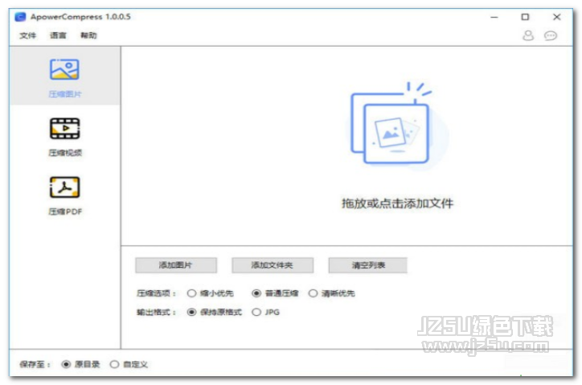Click the 添加图片 button
Viewport: 582px width, 385px height.
tap(176, 265)
